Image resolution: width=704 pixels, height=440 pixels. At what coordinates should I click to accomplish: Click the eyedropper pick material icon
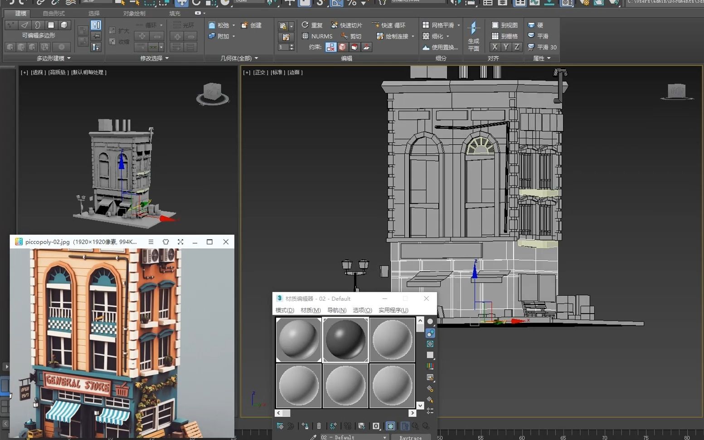click(313, 436)
